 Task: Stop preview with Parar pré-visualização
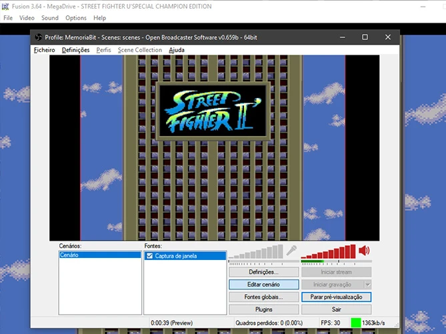pos(336,297)
